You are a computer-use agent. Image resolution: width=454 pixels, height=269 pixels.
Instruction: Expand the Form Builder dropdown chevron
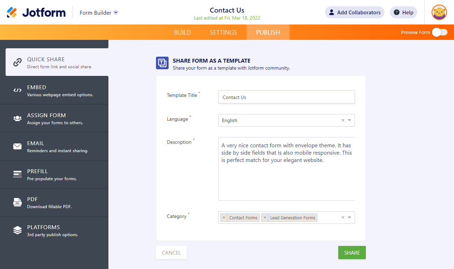tap(116, 13)
